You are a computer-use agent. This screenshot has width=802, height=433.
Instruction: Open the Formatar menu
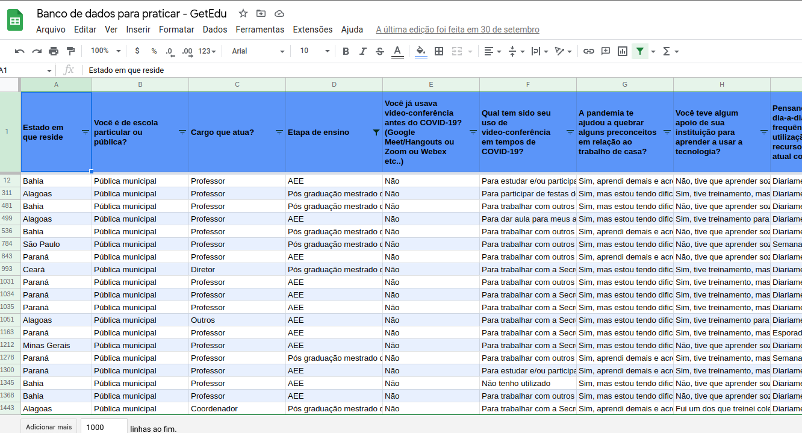[x=176, y=30]
